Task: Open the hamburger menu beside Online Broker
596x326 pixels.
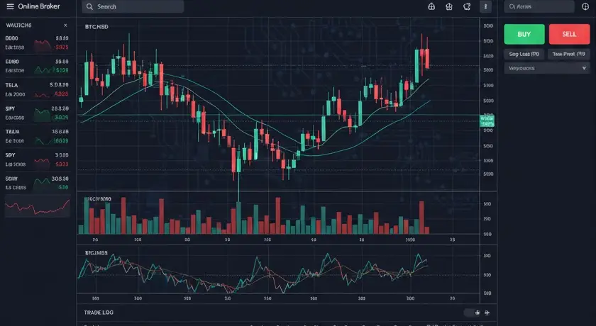Action: point(10,6)
